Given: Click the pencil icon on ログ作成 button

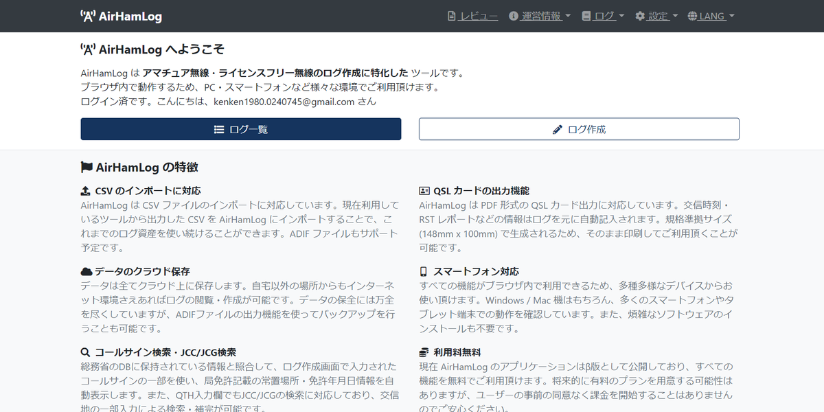Looking at the screenshot, I should click(x=558, y=129).
